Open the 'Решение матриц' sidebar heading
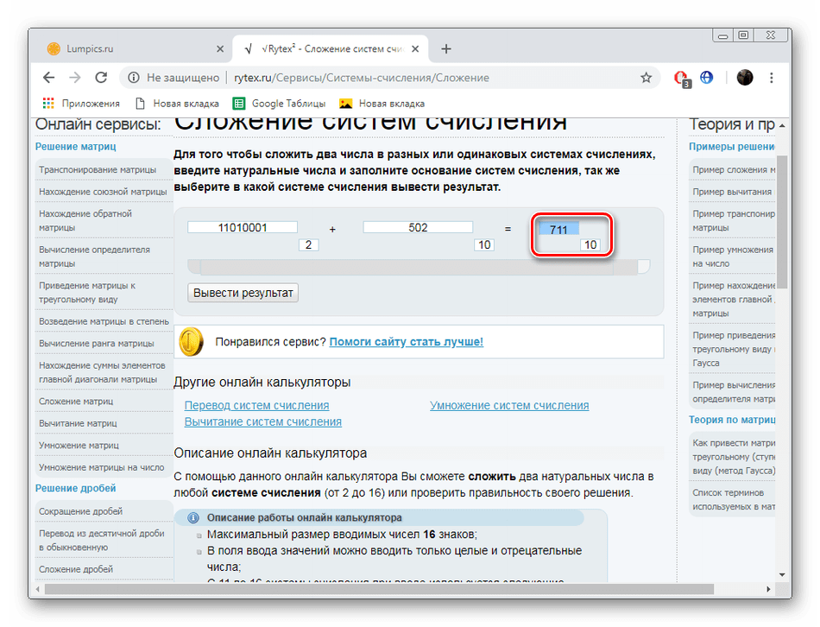The image size is (820, 627). tap(75, 147)
